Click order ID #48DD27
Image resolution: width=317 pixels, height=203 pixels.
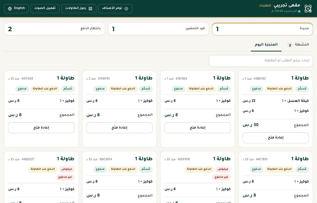point(28,159)
